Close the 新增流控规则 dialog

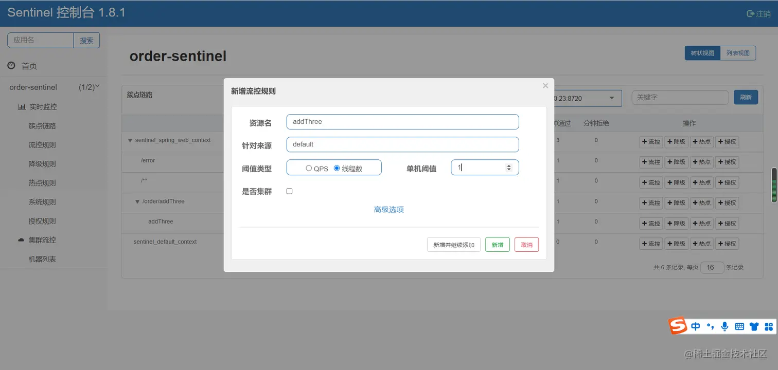[x=545, y=86]
